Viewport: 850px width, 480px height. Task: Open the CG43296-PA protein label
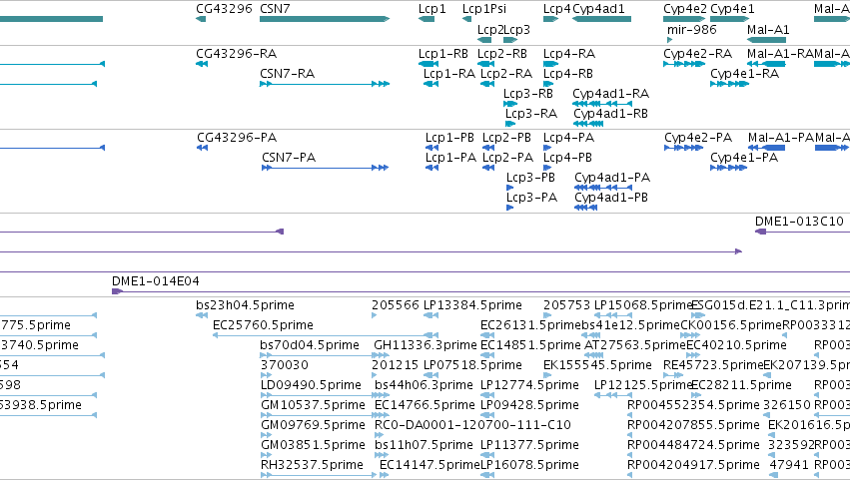pyautogui.click(x=237, y=138)
